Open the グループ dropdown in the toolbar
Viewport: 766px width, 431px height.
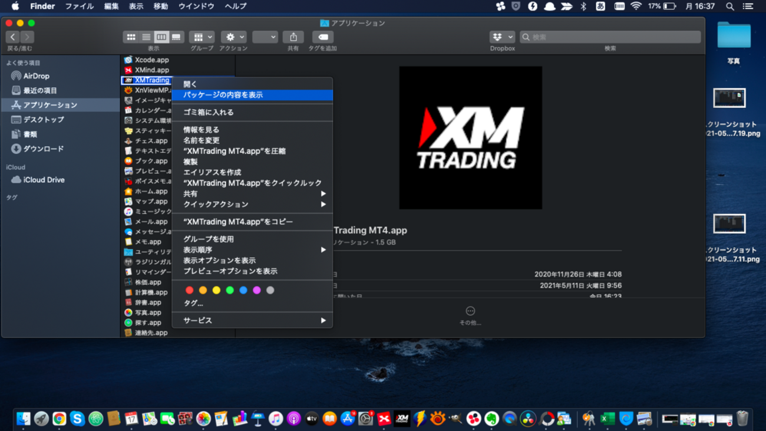pos(200,37)
